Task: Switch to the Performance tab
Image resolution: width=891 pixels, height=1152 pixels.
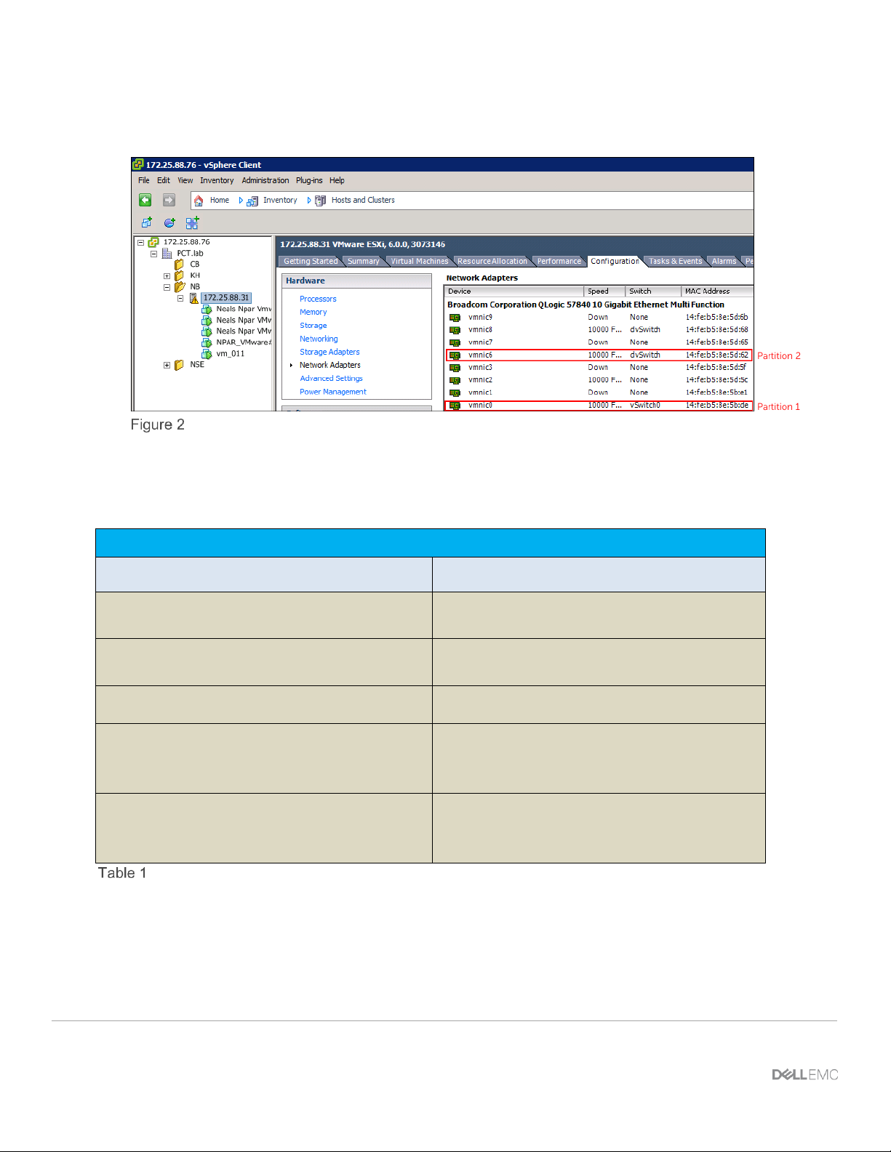Action: pos(559,262)
